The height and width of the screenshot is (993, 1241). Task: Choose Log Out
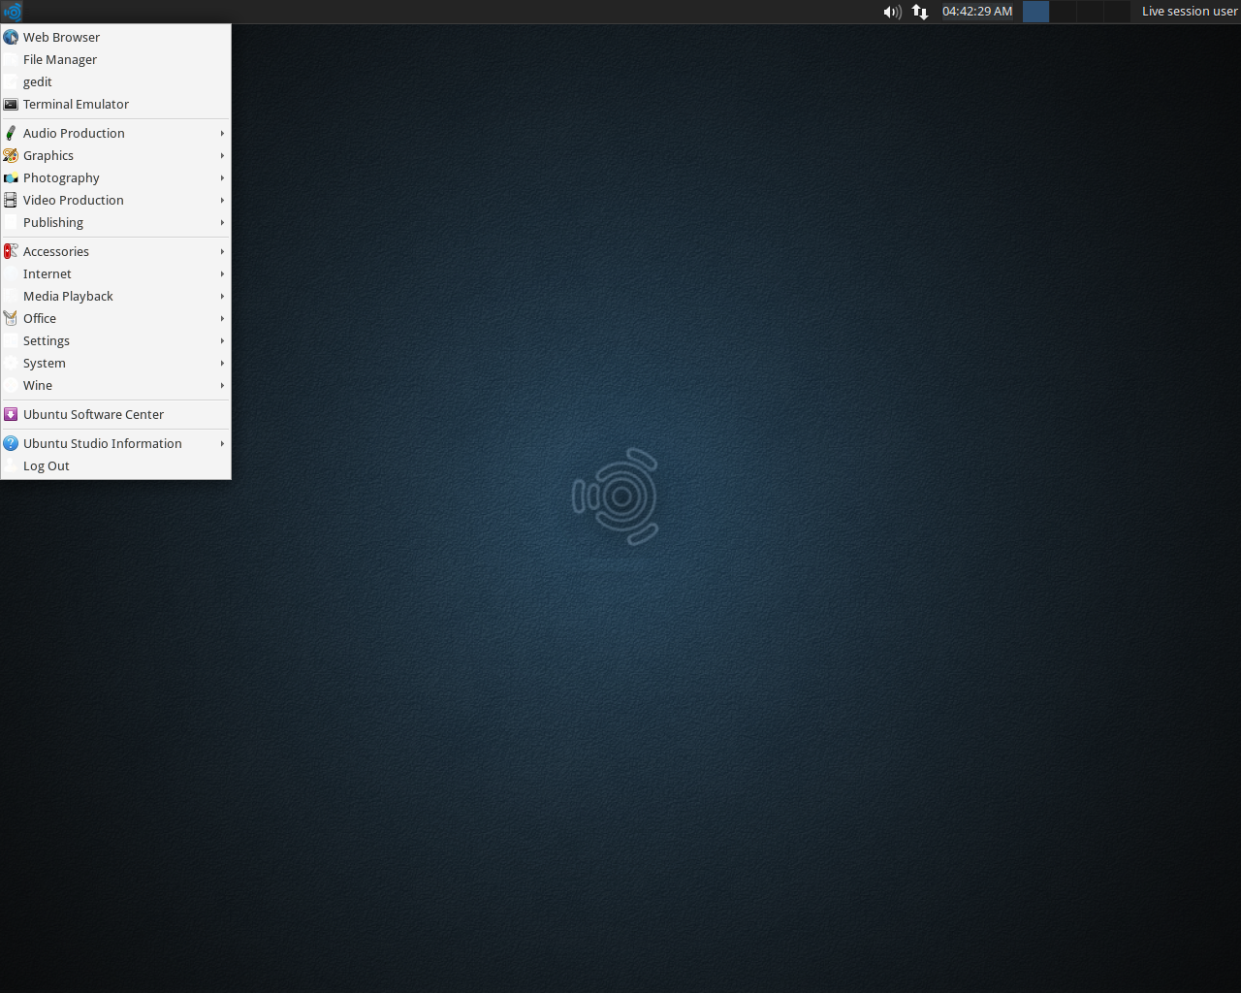click(x=115, y=465)
